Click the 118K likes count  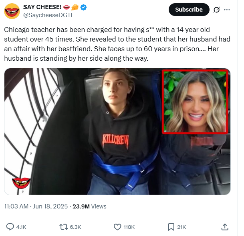click(129, 227)
